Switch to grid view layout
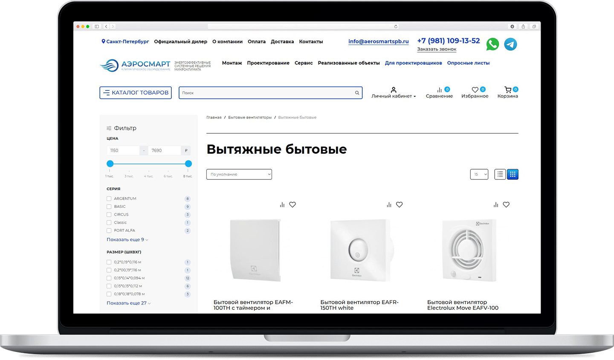The width and height of the screenshot is (614, 360). 513,174
